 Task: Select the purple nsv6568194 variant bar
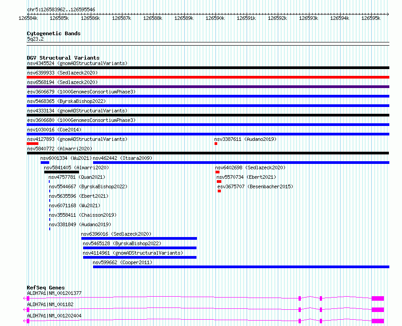point(208,87)
